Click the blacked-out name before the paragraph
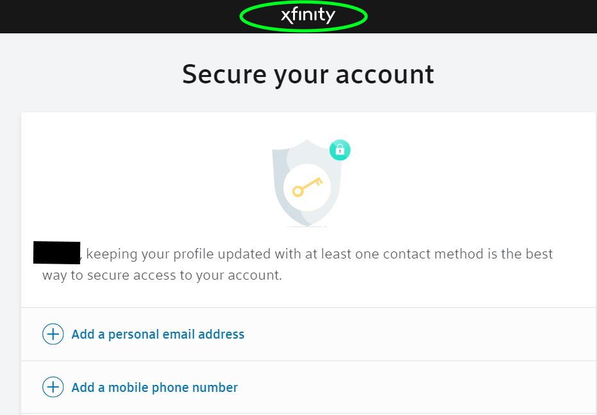Viewport: 597px width, 415px height. click(56, 253)
